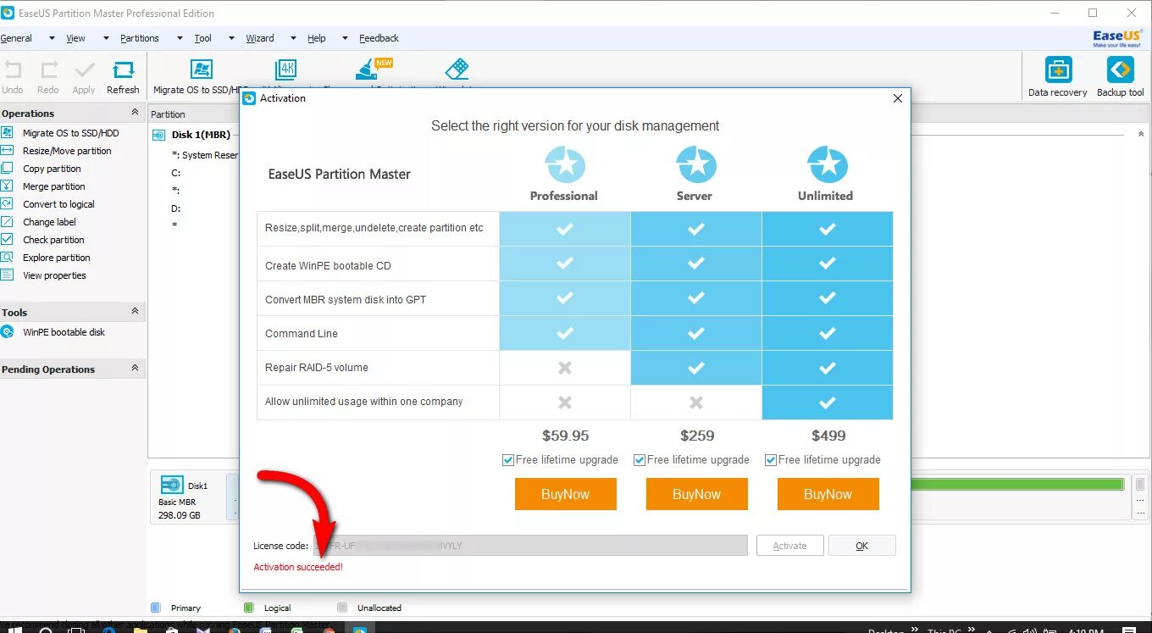Select Merge partition operation
Viewport: 1152px width, 633px height.
tap(53, 186)
